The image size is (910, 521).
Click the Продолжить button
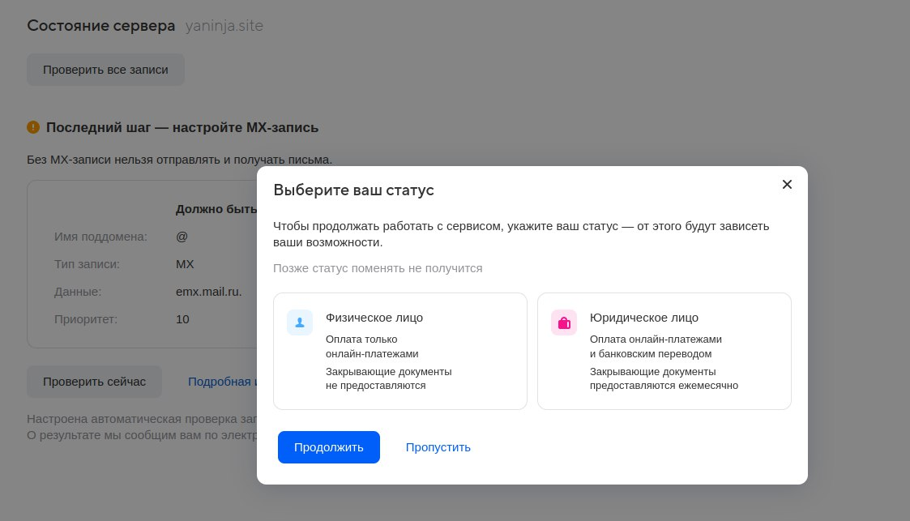328,447
